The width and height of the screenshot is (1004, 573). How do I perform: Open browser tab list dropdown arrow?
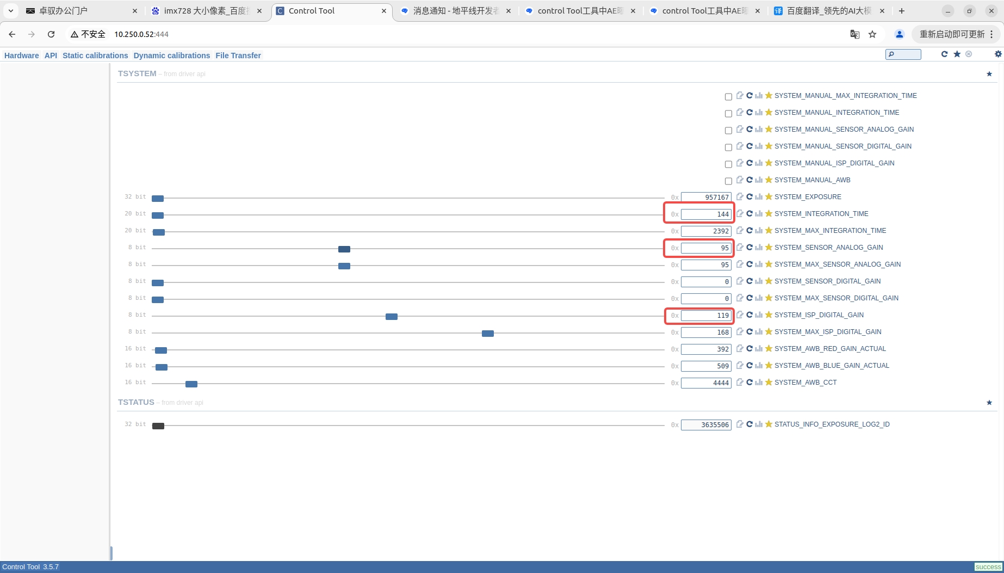[x=11, y=10]
